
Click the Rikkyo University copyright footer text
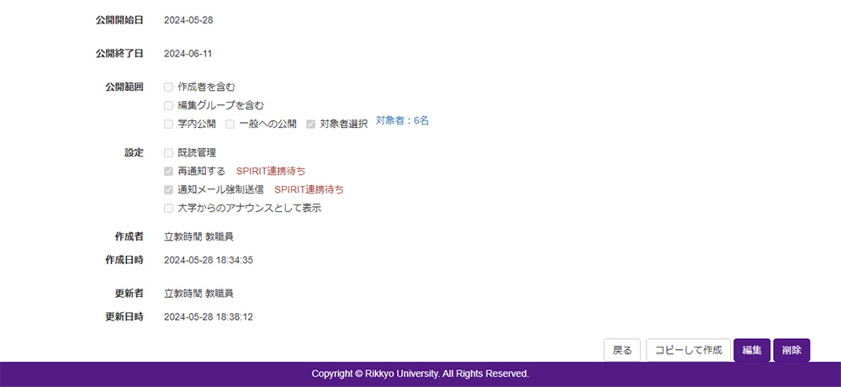[x=420, y=374]
